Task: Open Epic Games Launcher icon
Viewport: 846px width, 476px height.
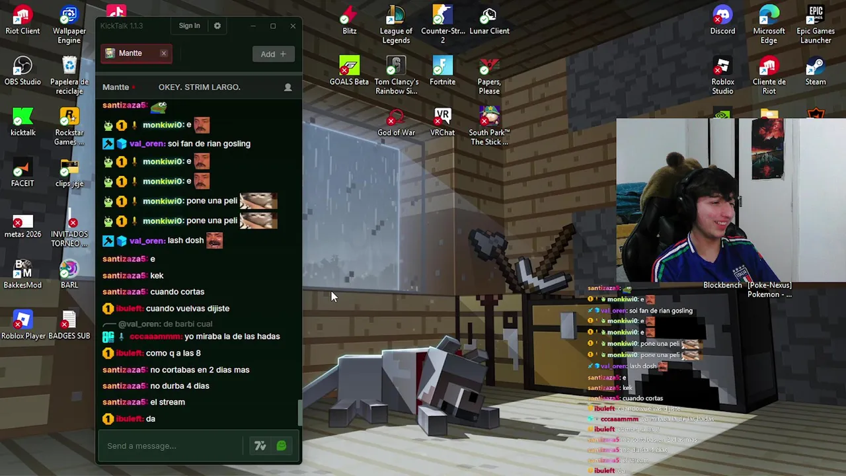Action: (816, 24)
